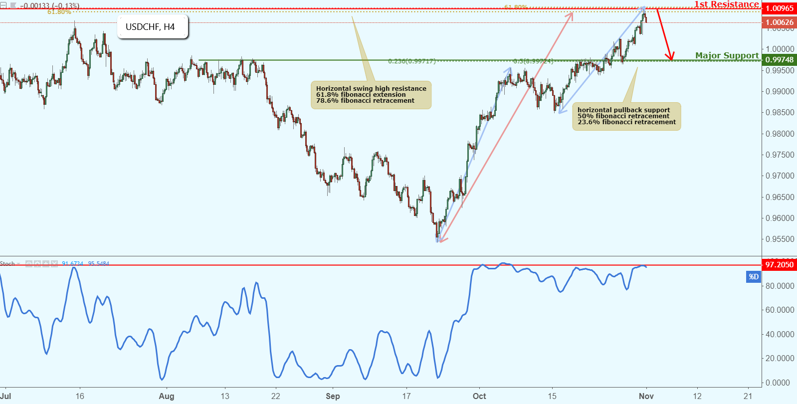The width and height of the screenshot is (797, 404).
Task: Click the Aug date label on time axis
Action: [167, 396]
